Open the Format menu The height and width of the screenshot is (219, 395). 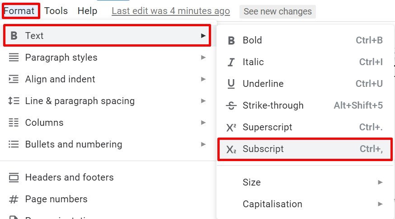point(19,11)
